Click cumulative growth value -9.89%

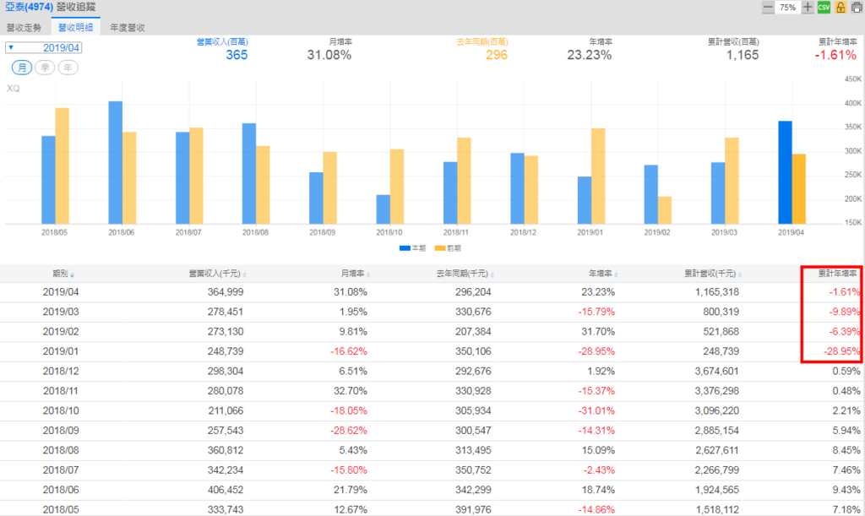(x=845, y=312)
